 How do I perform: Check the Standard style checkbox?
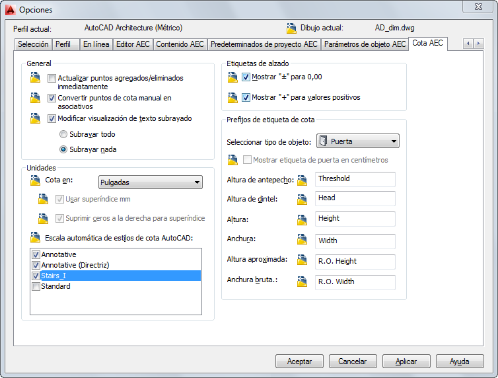pyautogui.click(x=36, y=286)
